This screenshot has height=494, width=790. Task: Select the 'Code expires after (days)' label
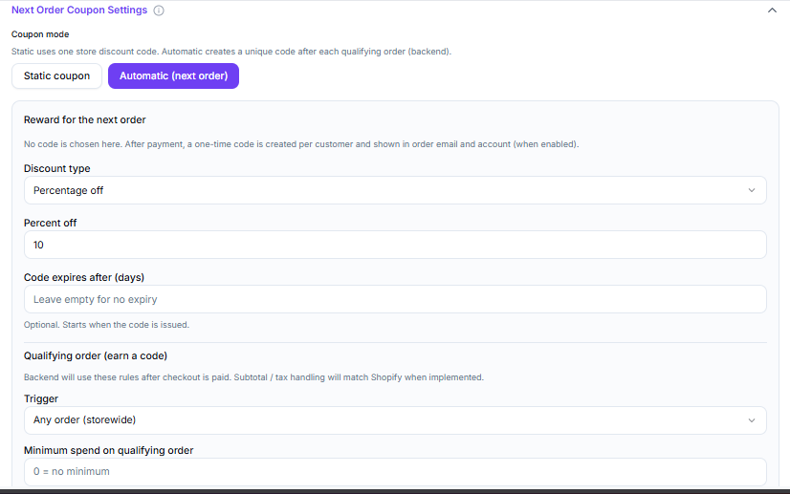coord(84,277)
